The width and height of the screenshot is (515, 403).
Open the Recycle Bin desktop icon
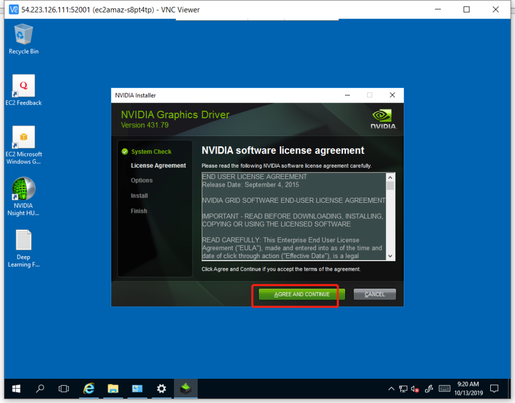[24, 35]
